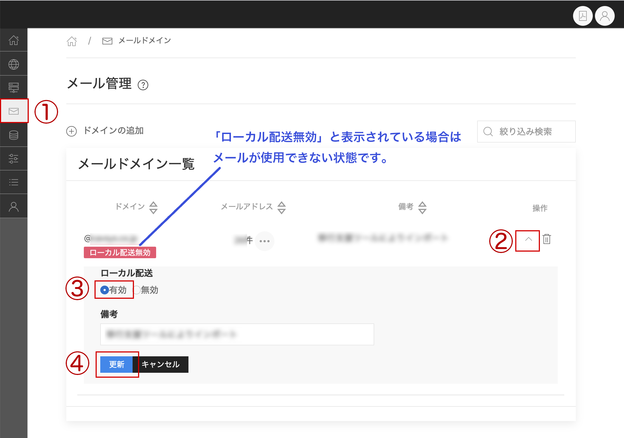This screenshot has height=438, width=624.
Task: Open the database icon in sidebar
Action: [14, 135]
